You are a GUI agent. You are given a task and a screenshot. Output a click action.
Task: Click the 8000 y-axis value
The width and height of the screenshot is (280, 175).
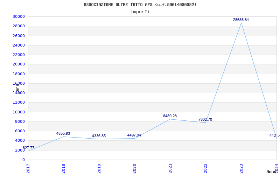pos(20,121)
